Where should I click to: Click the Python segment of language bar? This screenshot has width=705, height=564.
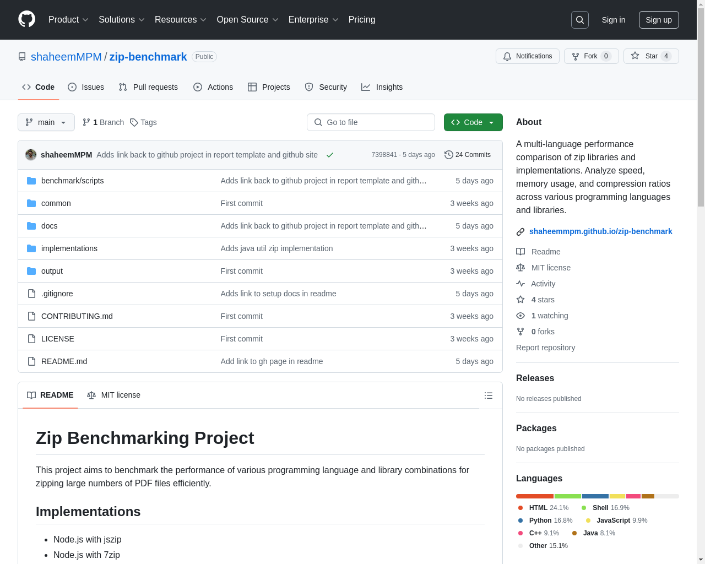pos(595,496)
